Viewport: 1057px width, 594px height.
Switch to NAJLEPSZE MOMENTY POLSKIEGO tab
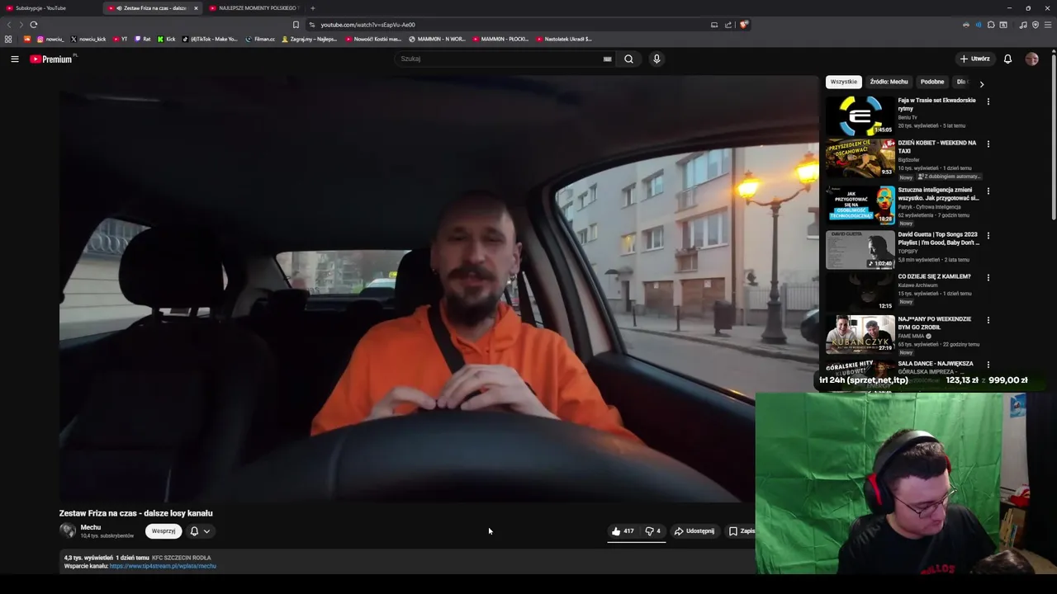[x=256, y=8]
